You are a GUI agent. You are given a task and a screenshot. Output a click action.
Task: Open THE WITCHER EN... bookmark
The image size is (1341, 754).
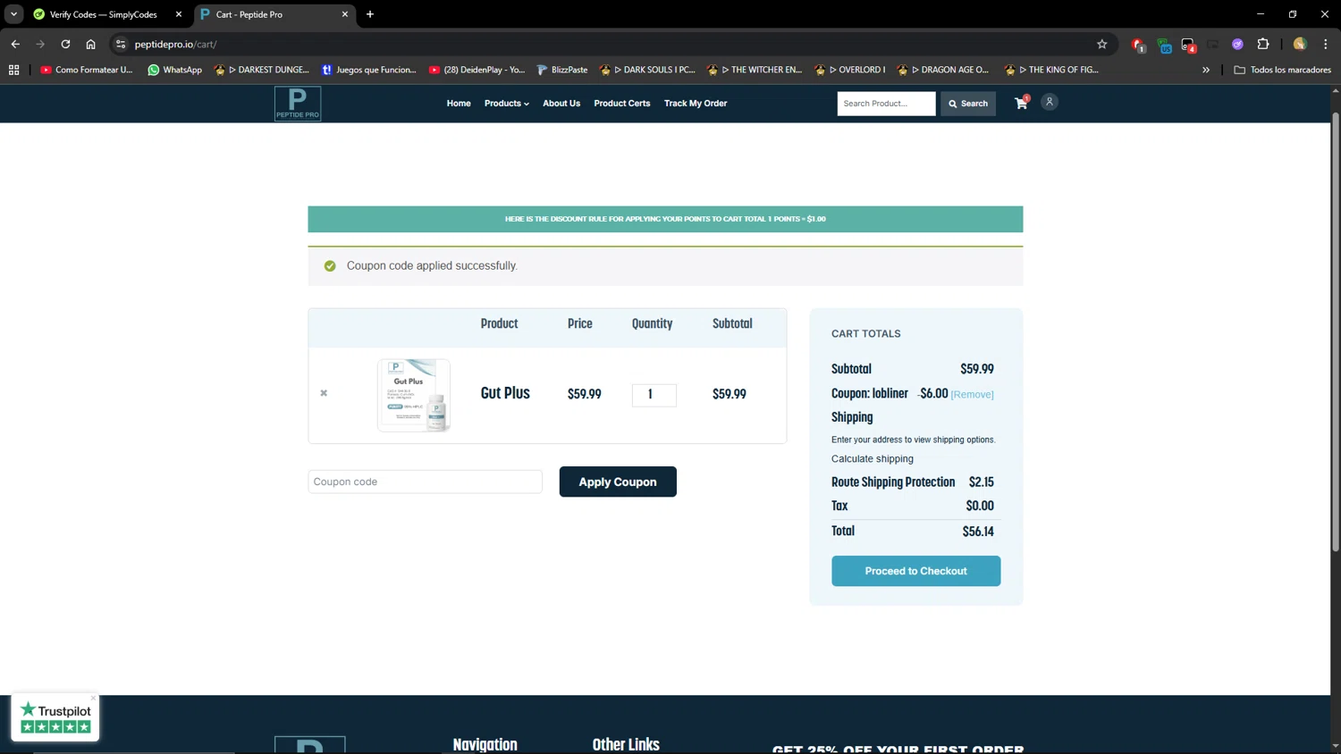coord(755,70)
